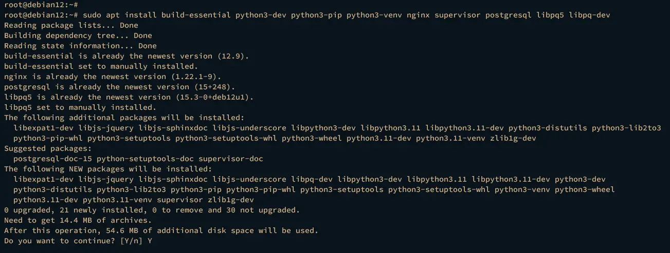Click 'postgresql-doc-15' in the suggested packages
This screenshot has height=253, width=670.
click(x=52, y=159)
